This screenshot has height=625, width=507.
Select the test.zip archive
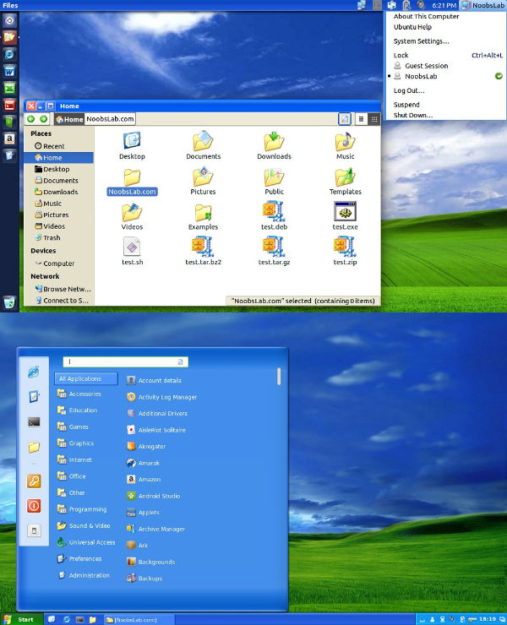pos(345,247)
